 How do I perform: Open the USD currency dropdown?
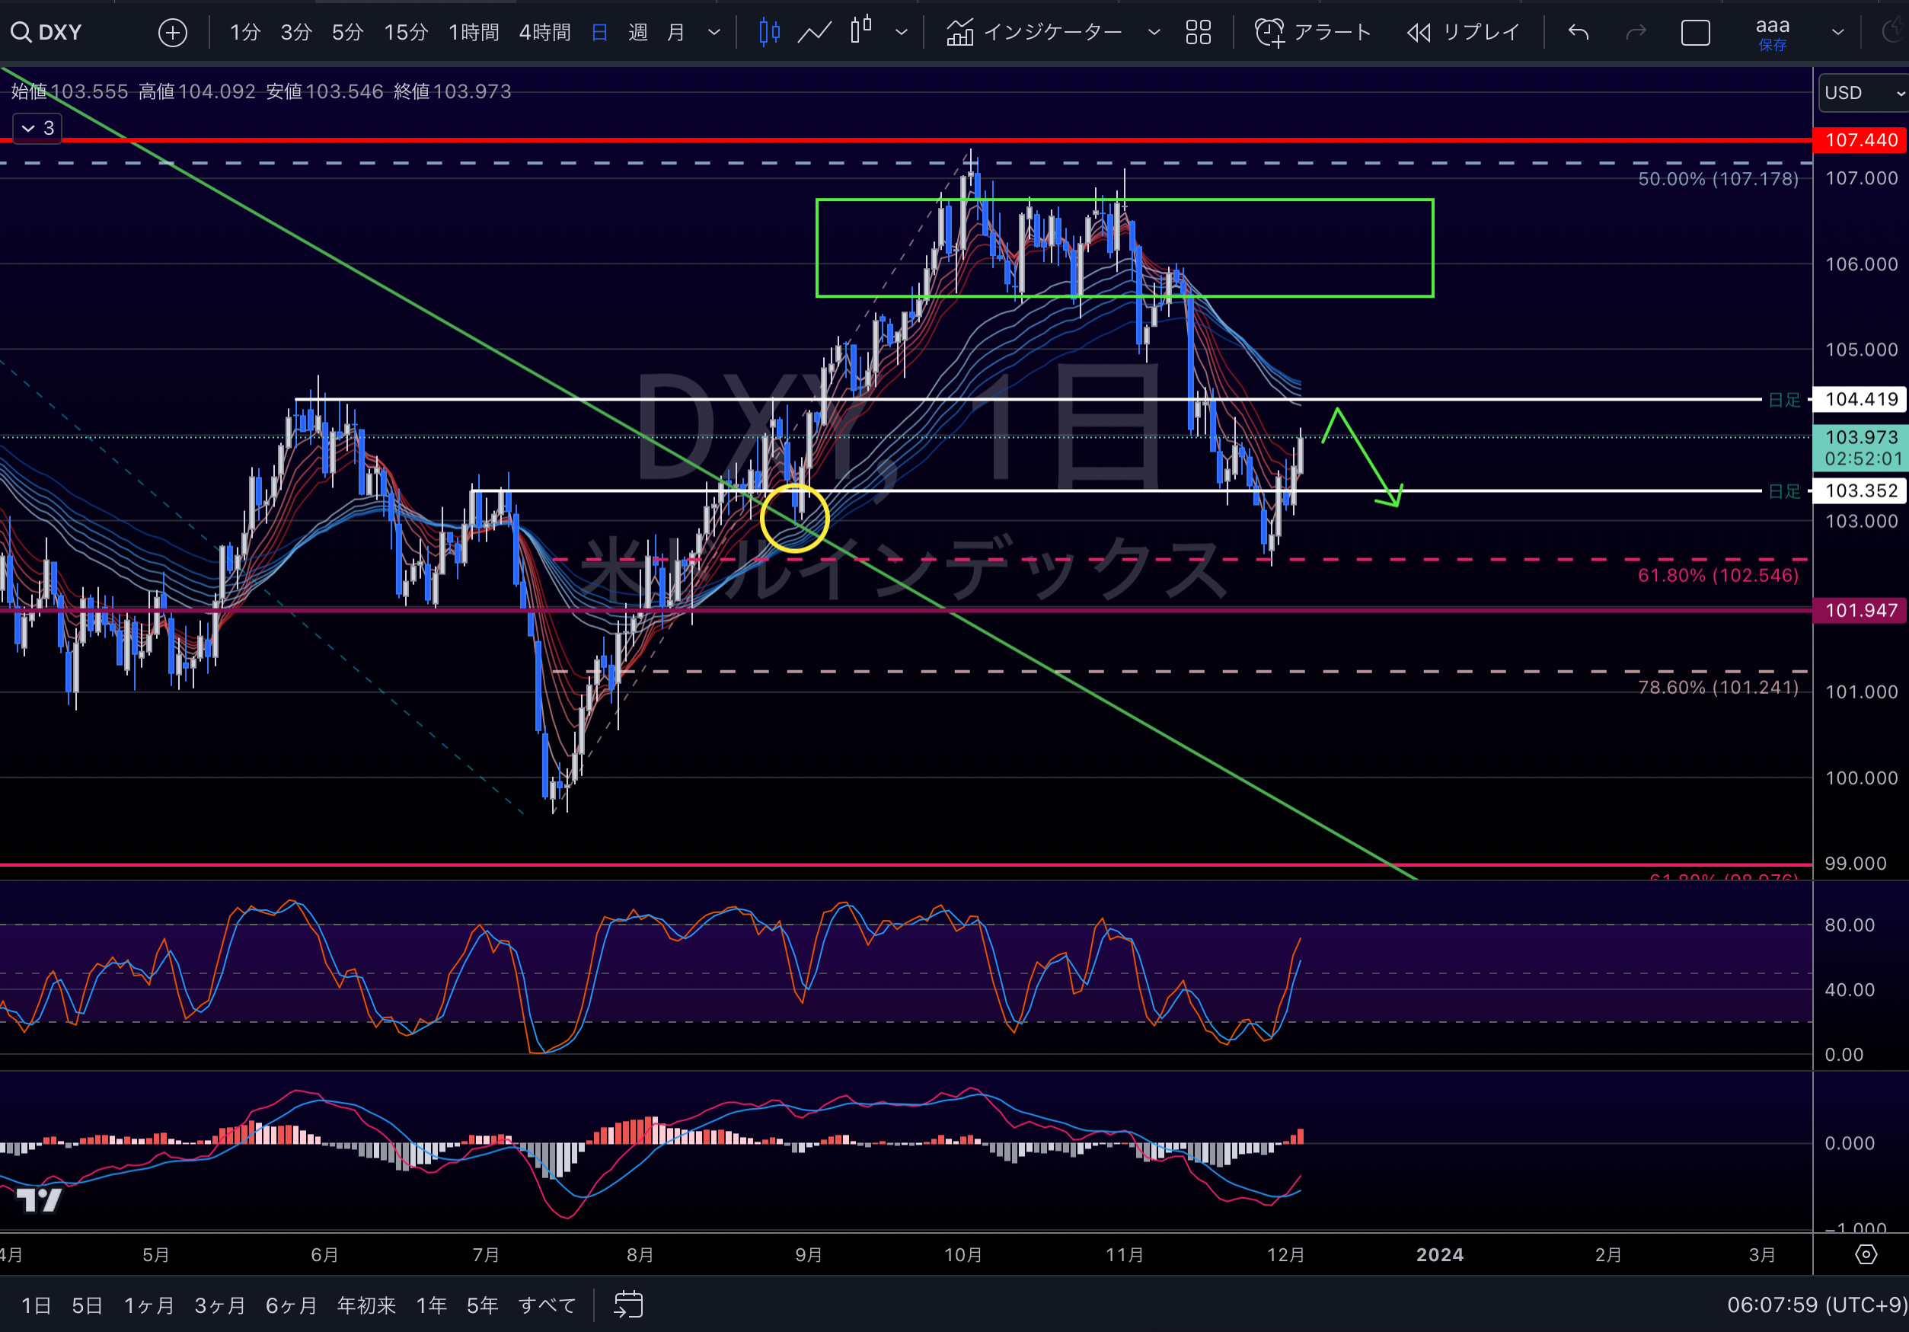pyautogui.click(x=1863, y=92)
